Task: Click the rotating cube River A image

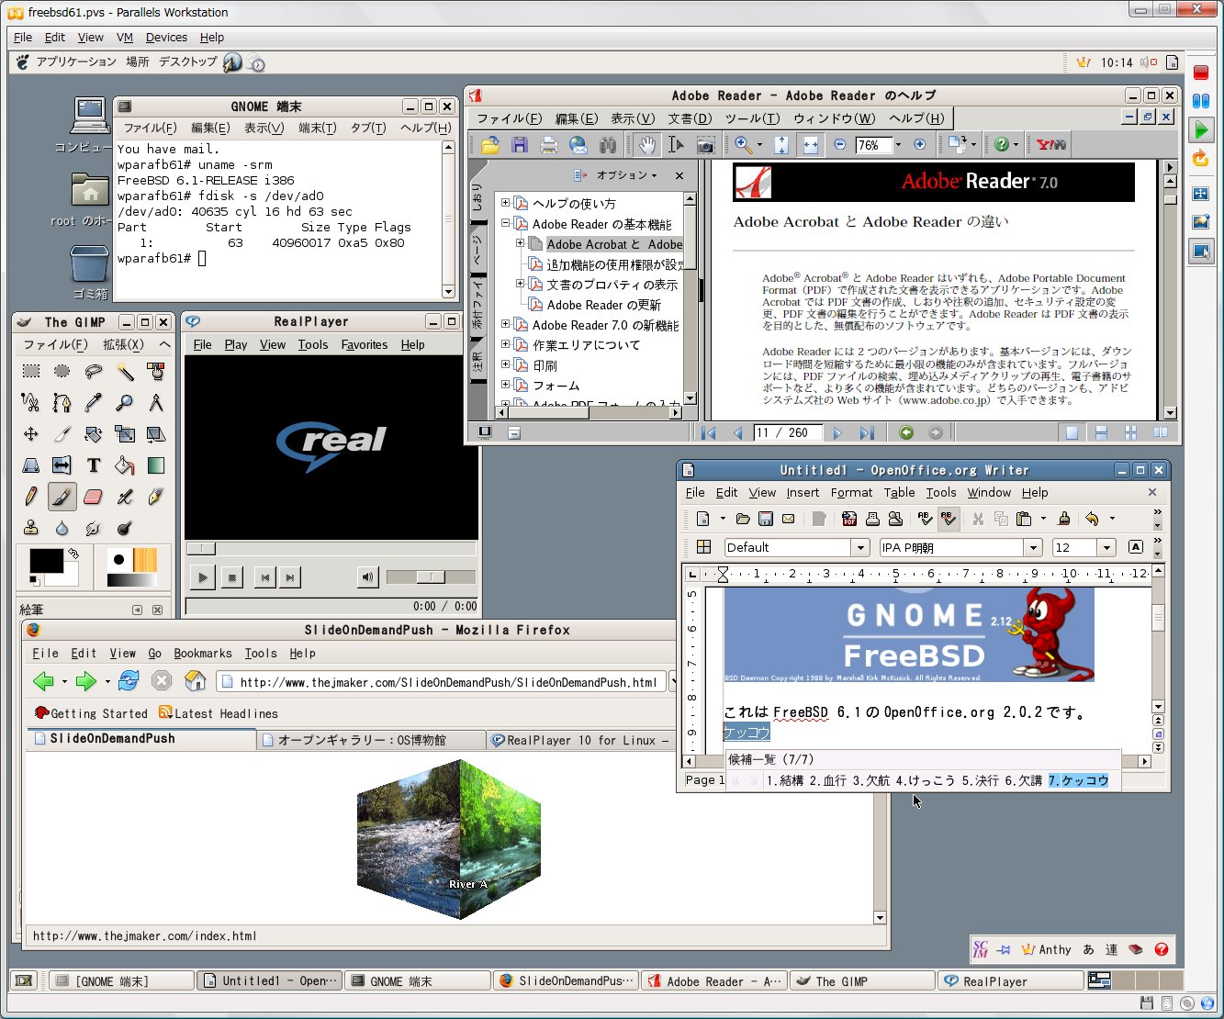Action: [448, 839]
